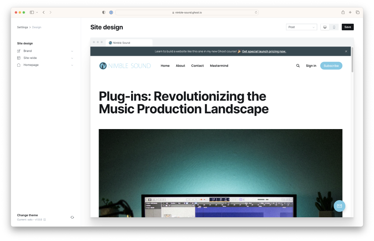Viewport: 374px width, 241px height.
Task: Open the Mastermind navigation item
Action: pyautogui.click(x=219, y=66)
